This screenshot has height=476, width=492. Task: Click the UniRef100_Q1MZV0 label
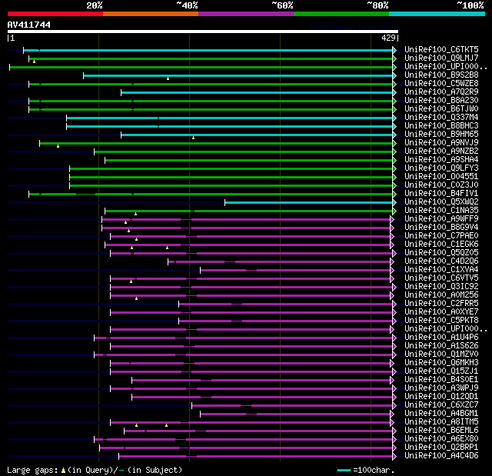click(441, 355)
